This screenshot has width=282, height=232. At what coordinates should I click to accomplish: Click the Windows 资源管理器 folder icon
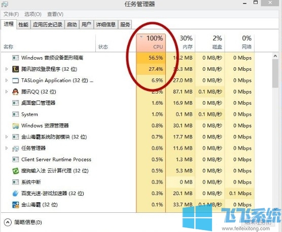coord(15,126)
